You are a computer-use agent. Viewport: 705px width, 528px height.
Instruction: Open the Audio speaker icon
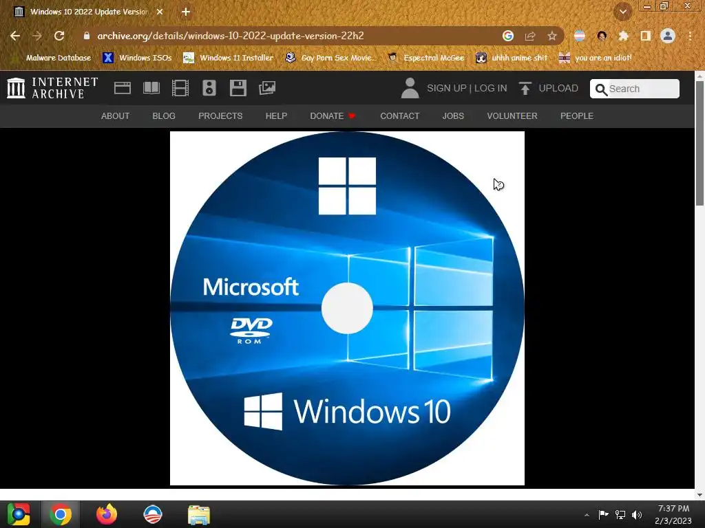pos(209,88)
